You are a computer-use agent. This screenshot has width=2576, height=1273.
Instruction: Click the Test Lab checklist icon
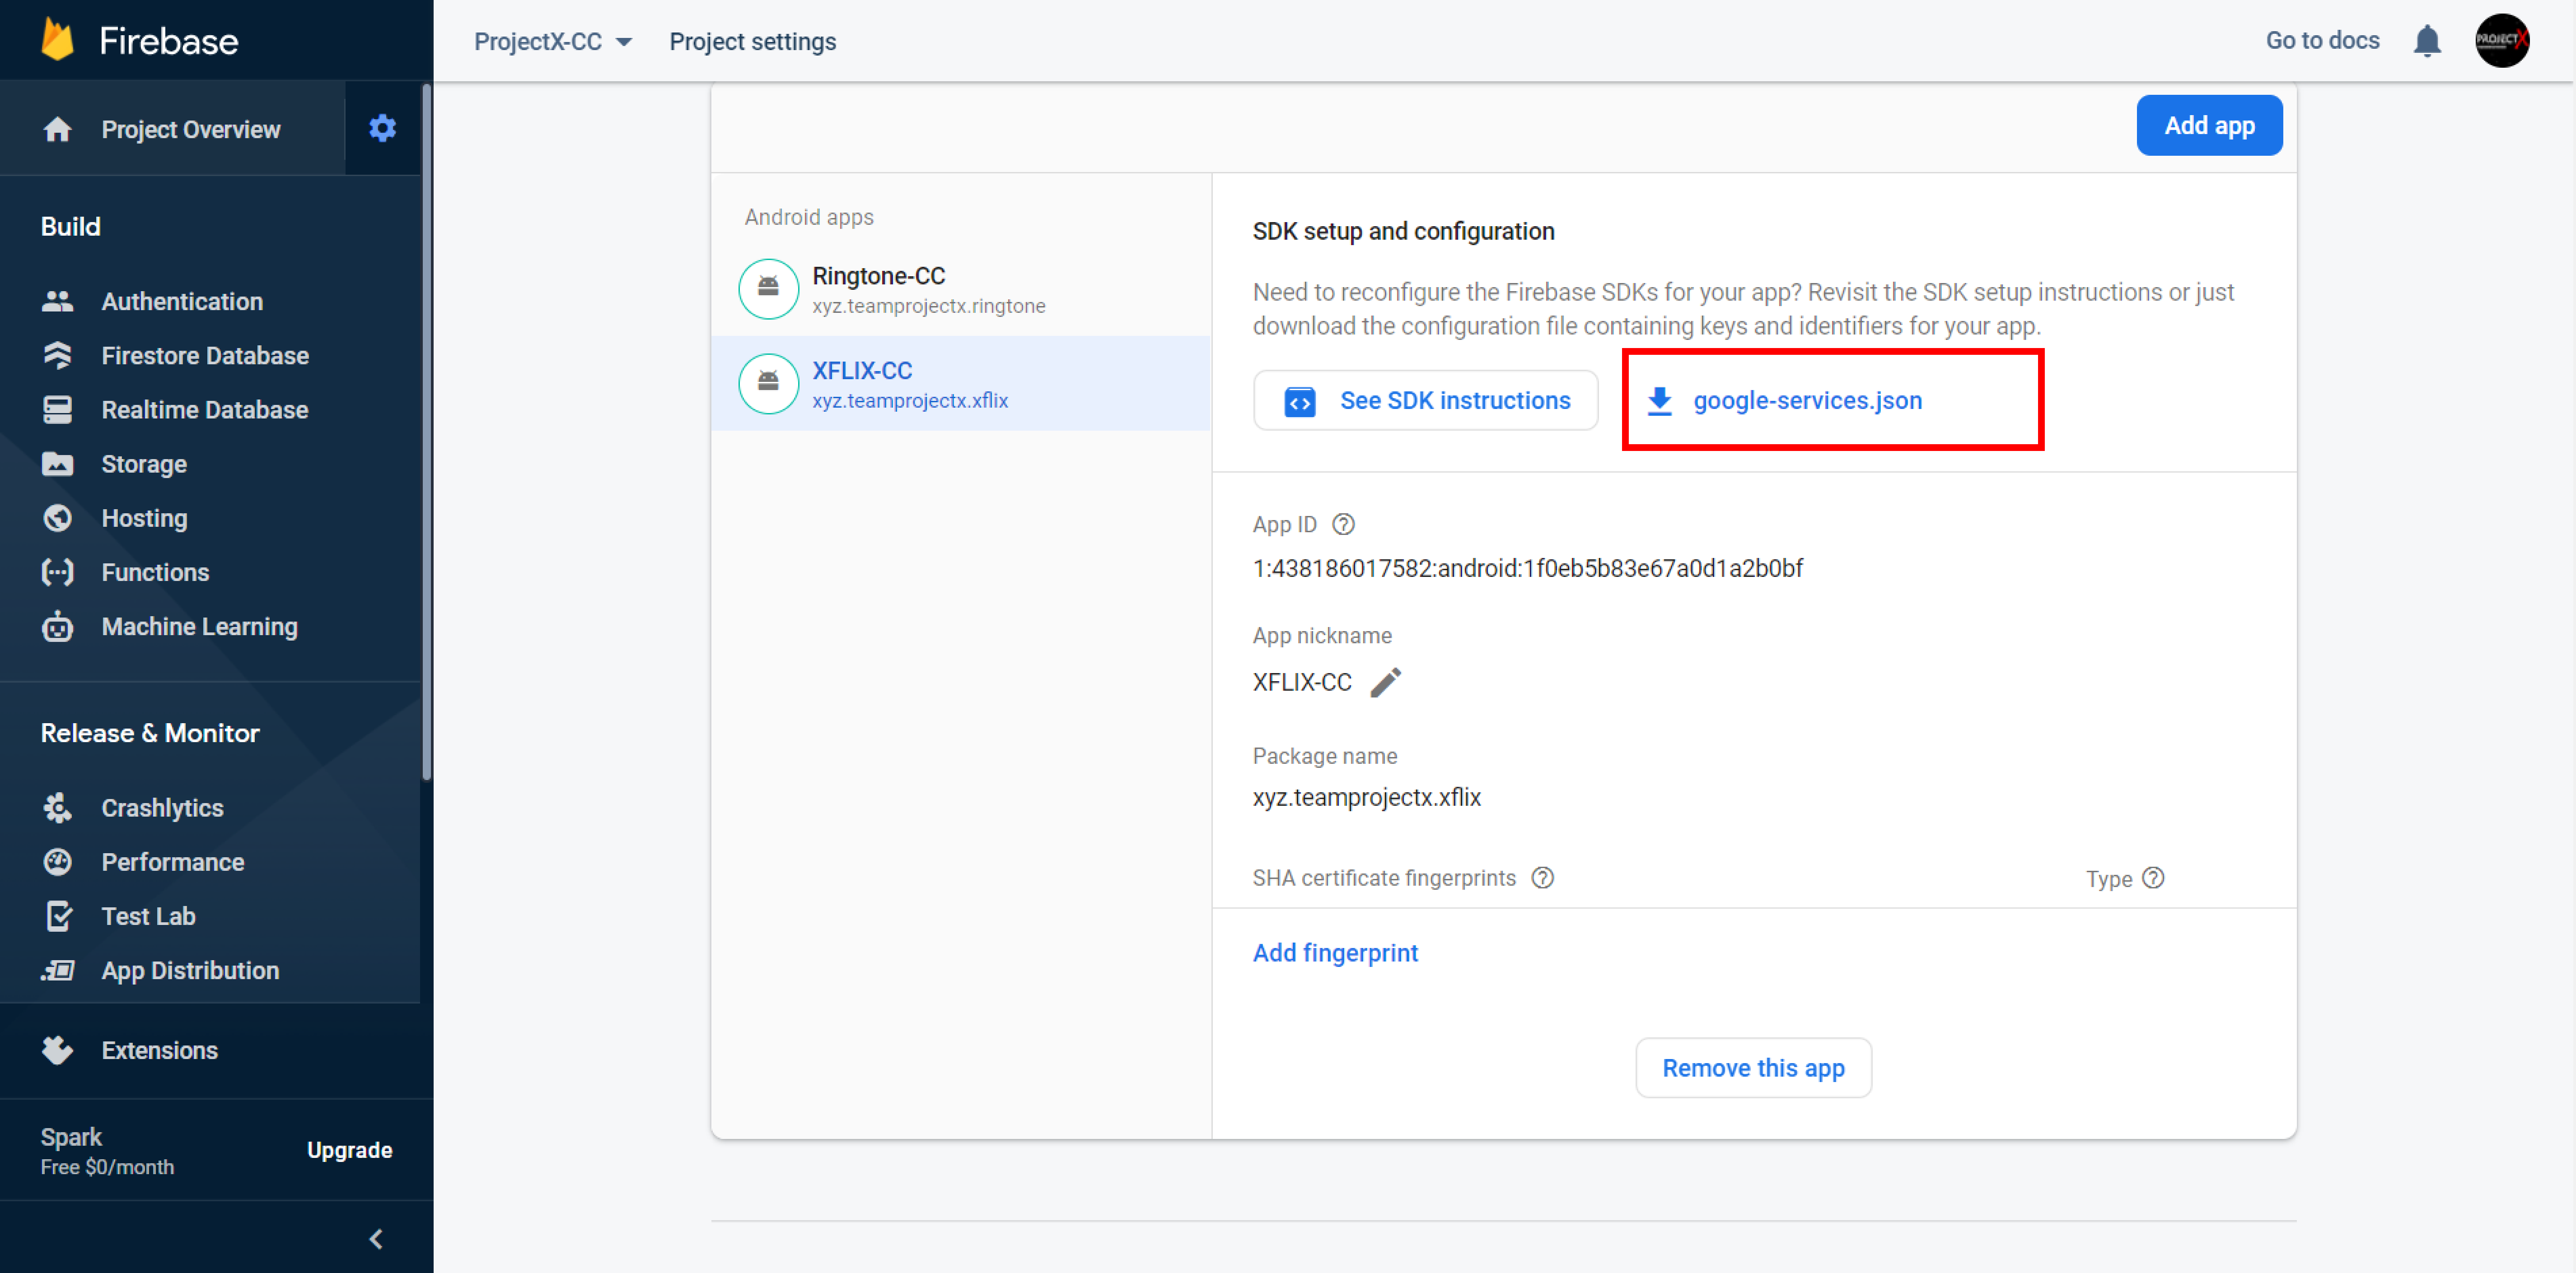[59, 915]
